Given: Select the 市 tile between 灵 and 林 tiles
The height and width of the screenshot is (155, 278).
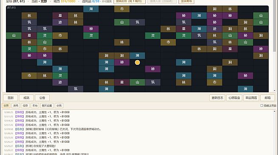Looking at the screenshot, I should 45,49.
